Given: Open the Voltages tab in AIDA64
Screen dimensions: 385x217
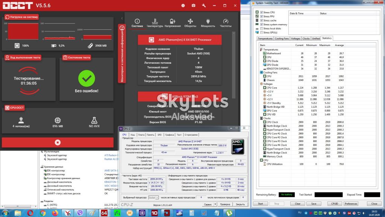Looking at the screenshot, I should coord(296,39).
